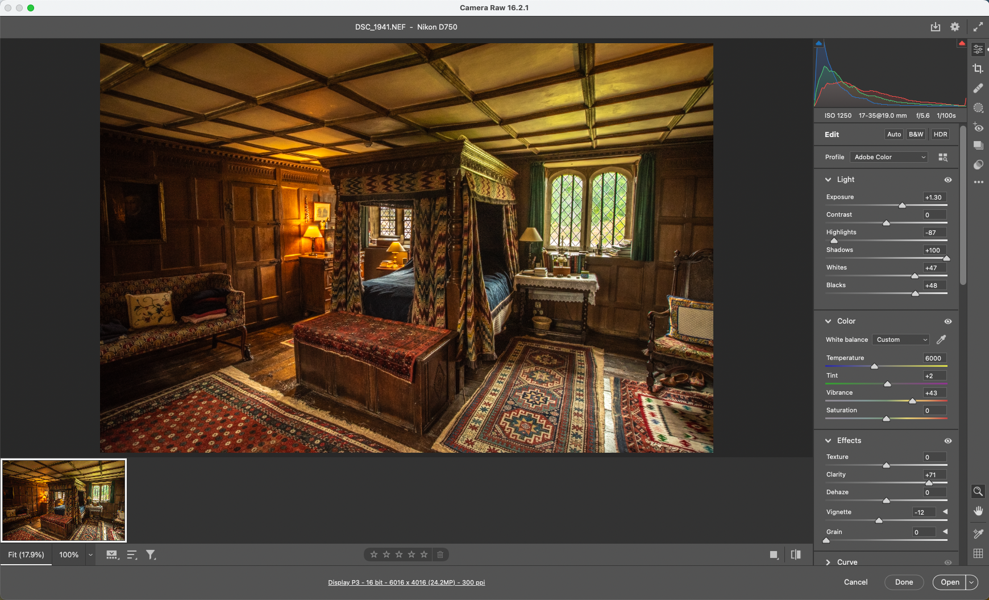Expand Vignette options triangle

tap(945, 512)
